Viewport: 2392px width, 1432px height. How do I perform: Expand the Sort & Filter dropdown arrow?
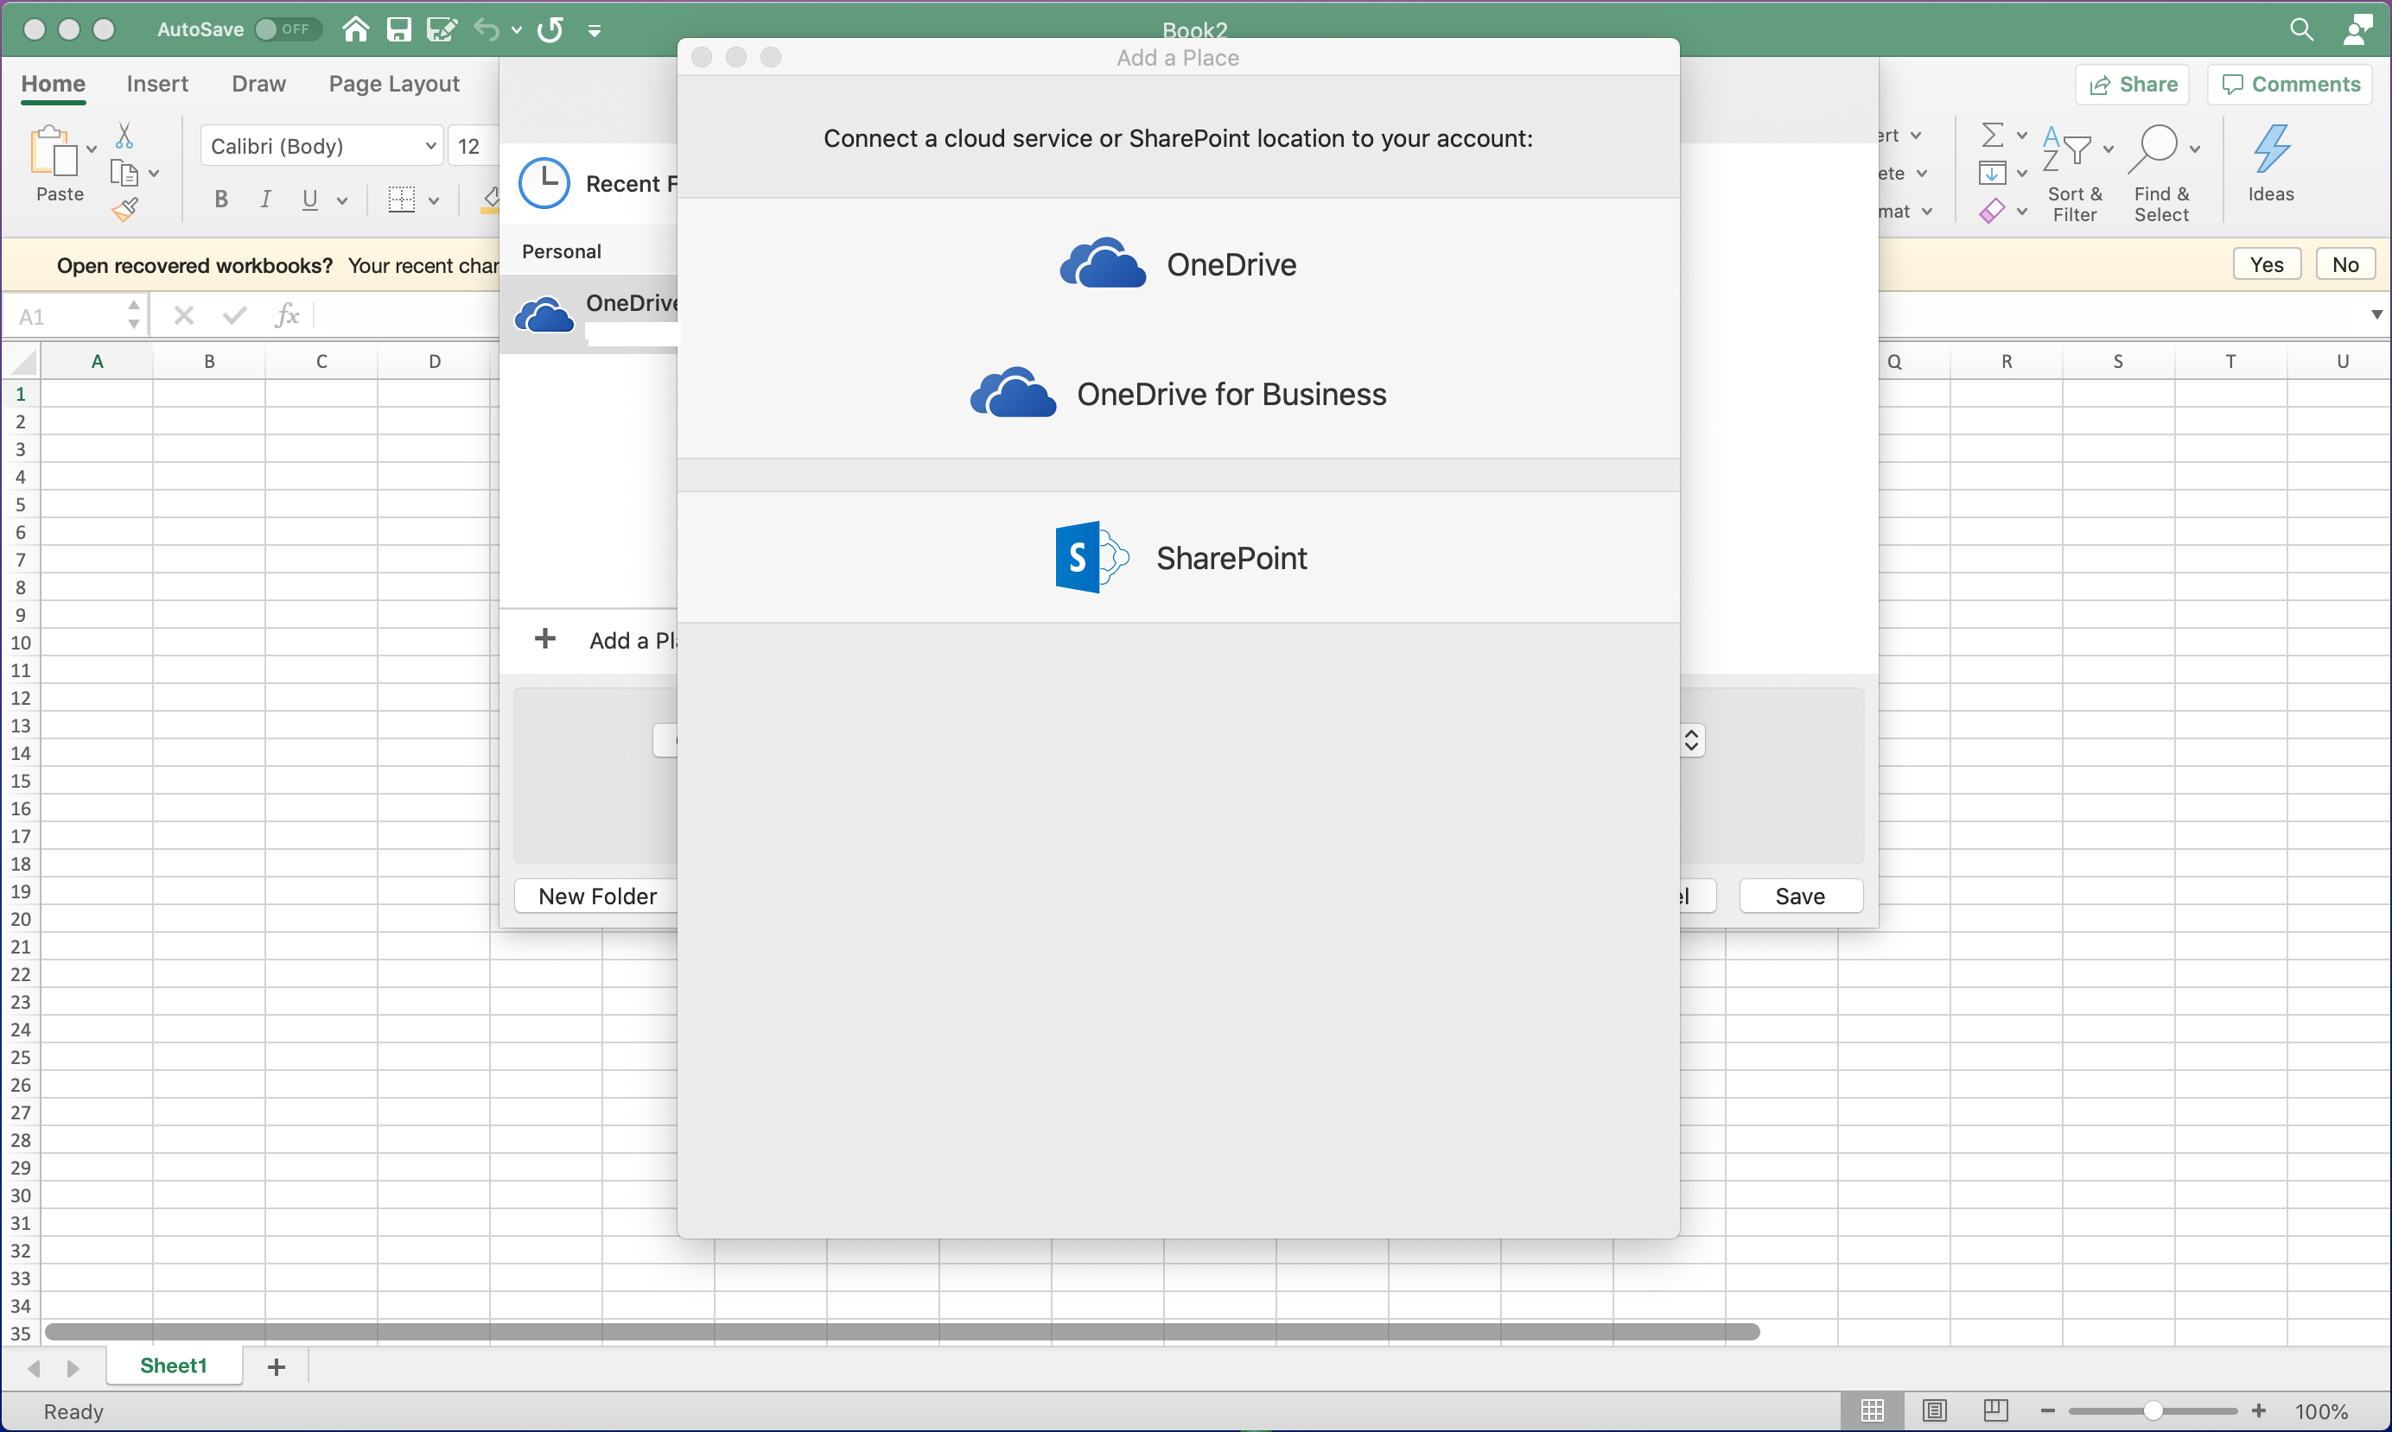pos(2109,149)
